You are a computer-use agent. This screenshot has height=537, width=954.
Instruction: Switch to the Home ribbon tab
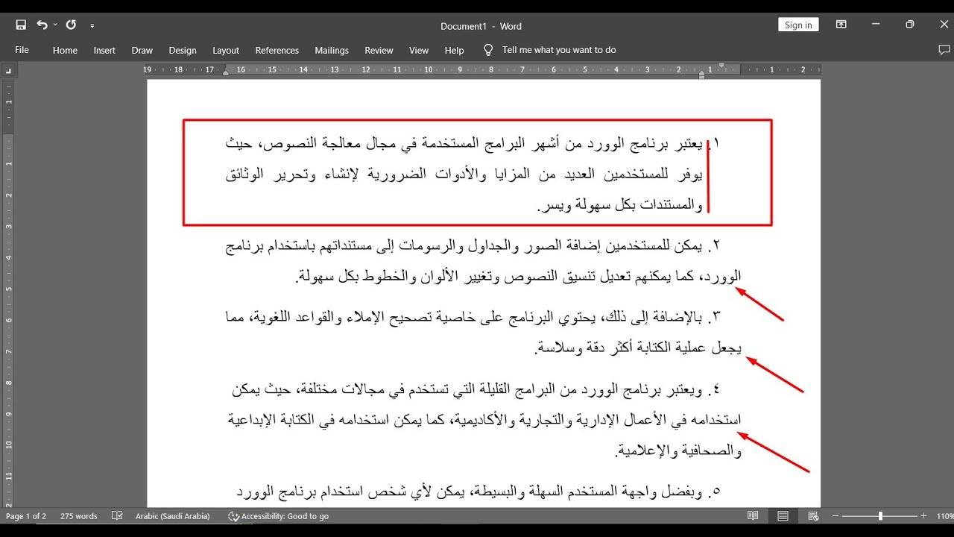pos(65,50)
